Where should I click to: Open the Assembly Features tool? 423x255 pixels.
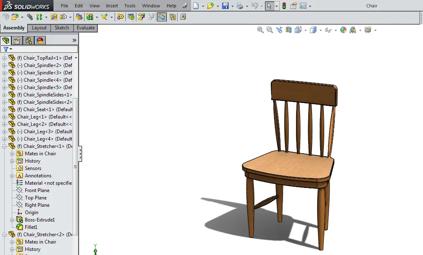[90, 17]
